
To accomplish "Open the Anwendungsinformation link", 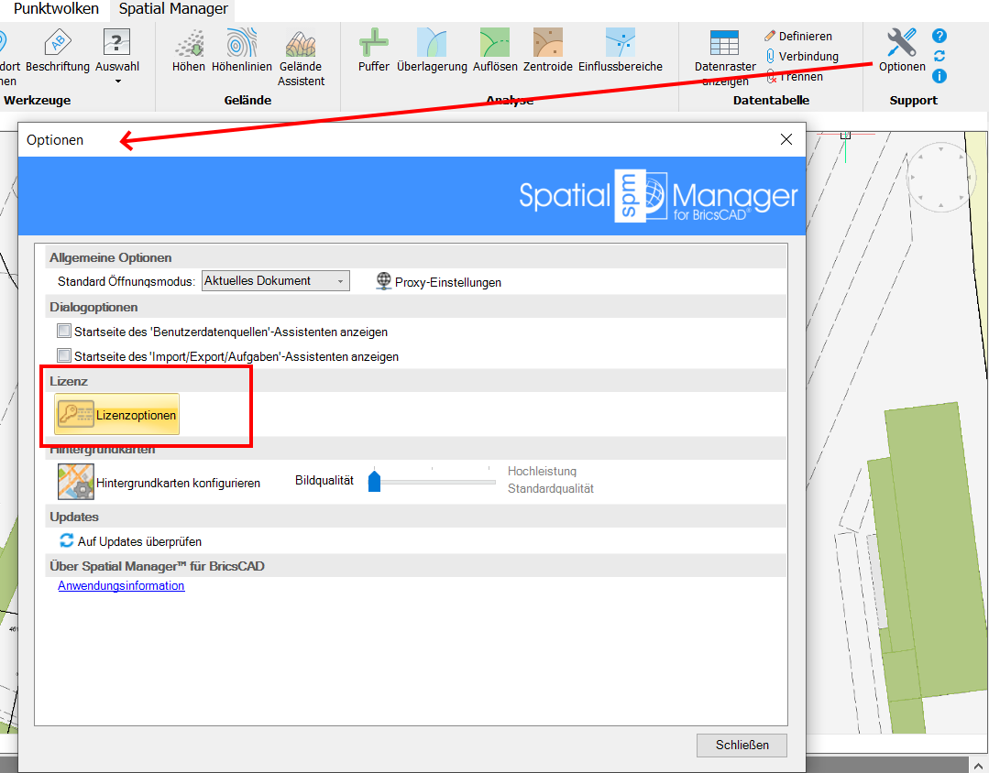I will pyautogui.click(x=121, y=586).
